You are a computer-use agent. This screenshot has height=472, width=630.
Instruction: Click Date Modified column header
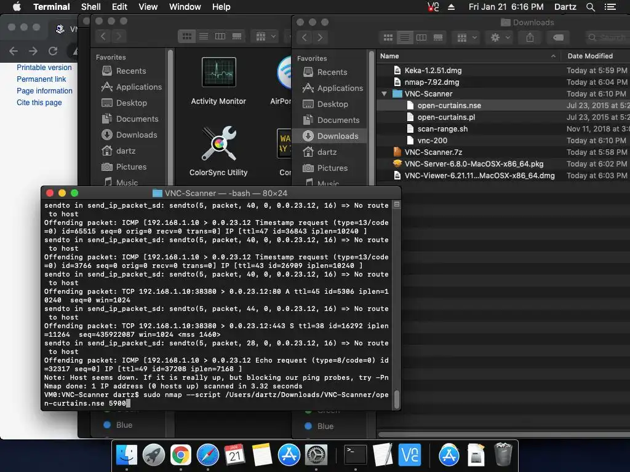coord(590,56)
